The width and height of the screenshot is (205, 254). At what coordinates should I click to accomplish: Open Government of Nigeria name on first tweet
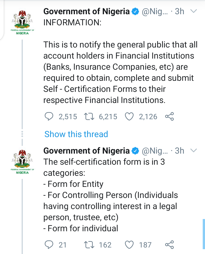click(87, 12)
